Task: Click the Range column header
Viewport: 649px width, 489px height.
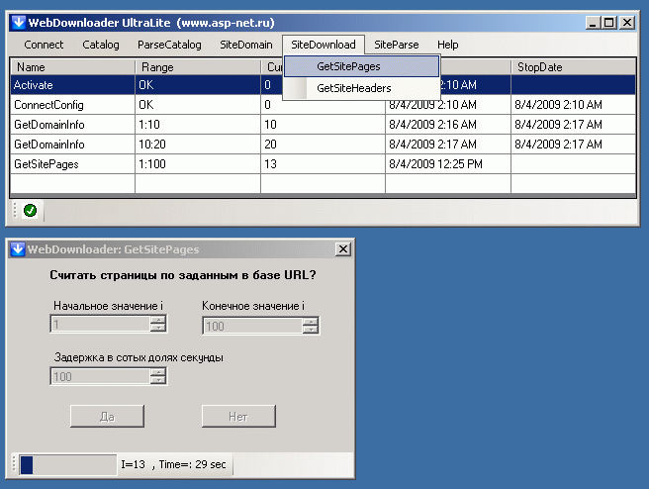Action: click(198, 66)
